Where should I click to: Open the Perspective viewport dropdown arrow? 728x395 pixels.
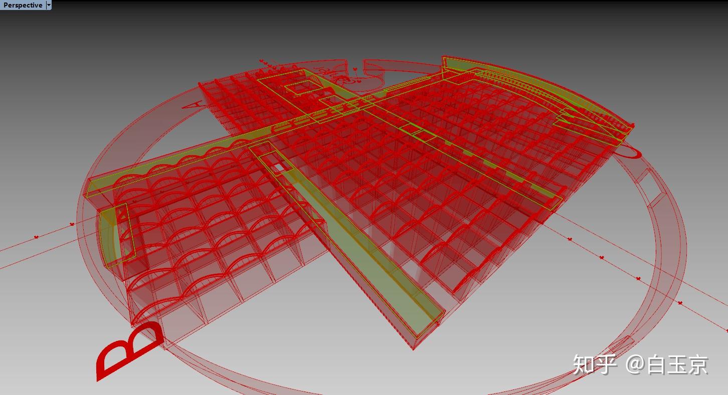(x=48, y=5)
